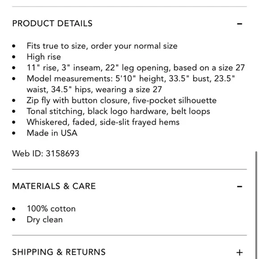
Task: Click the 'Tonal stitching, black logo hardware' line
Action: point(118,111)
